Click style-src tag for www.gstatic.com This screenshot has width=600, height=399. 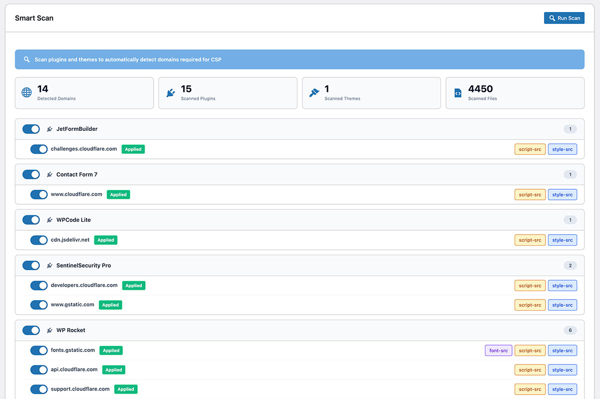[x=562, y=305]
